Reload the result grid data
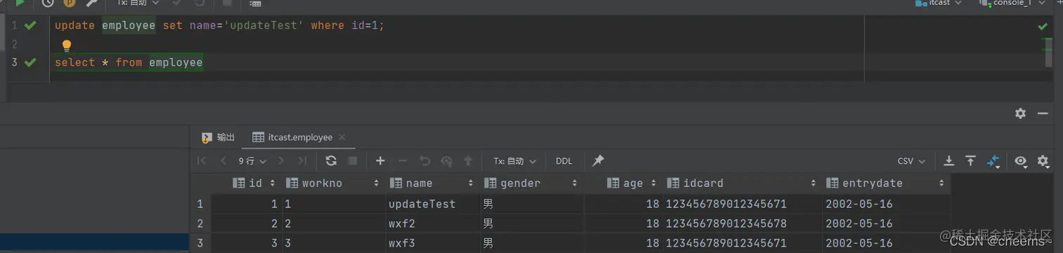This screenshot has height=253, width=1063. [331, 161]
